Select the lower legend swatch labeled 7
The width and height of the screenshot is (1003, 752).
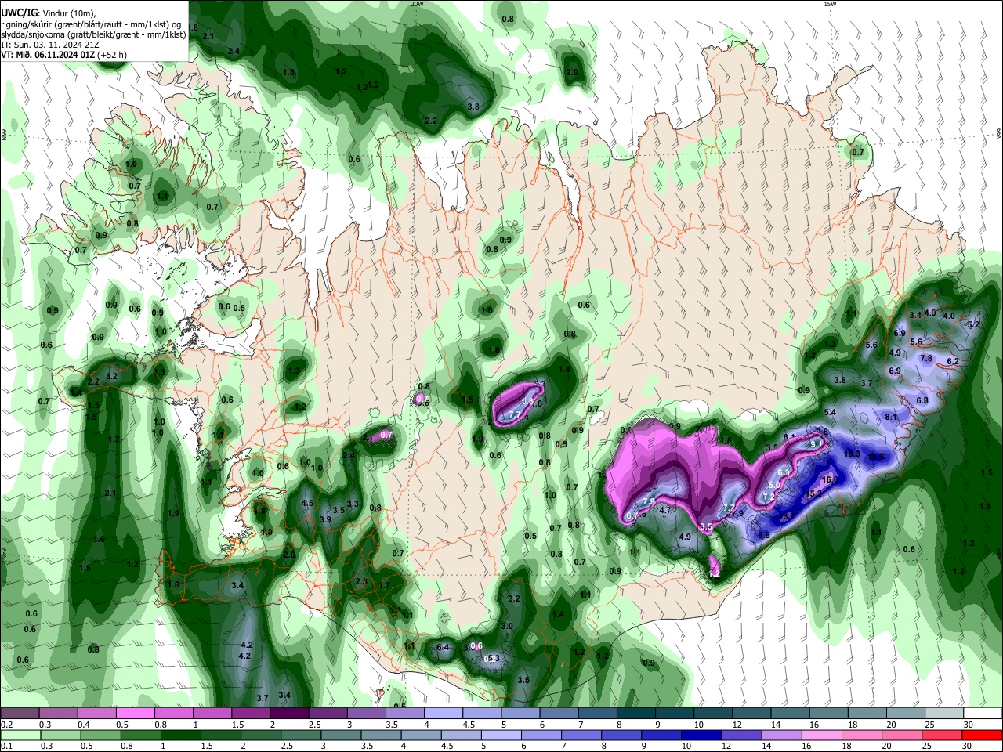point(580,735)
